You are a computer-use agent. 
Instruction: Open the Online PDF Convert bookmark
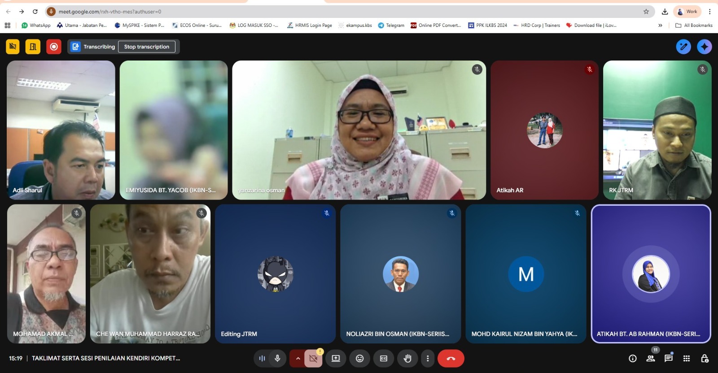(436, 26)
